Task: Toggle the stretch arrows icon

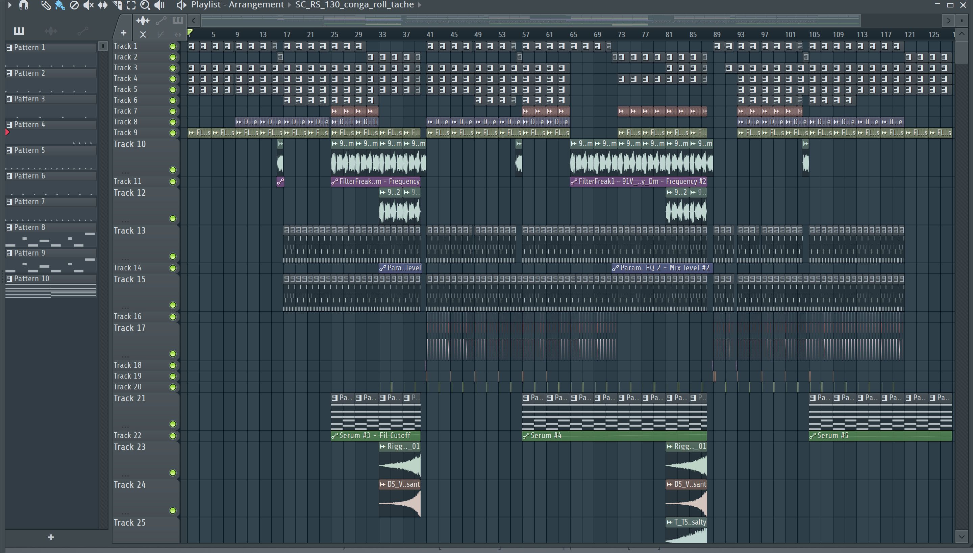Action: [178, 34]
